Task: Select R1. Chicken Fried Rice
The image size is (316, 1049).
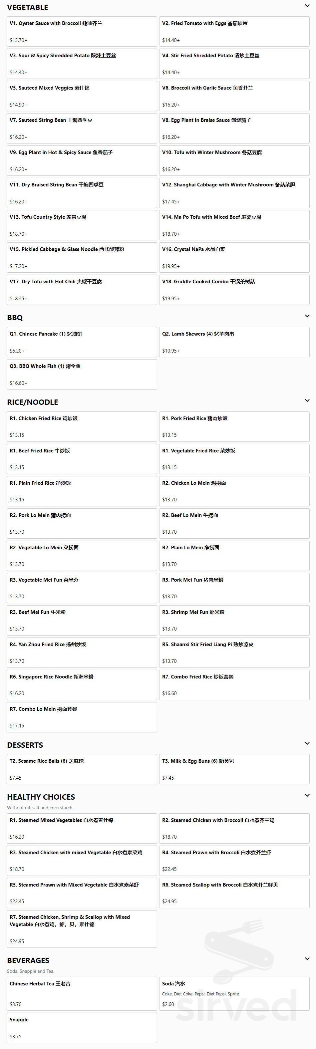Action: point(82,426)
